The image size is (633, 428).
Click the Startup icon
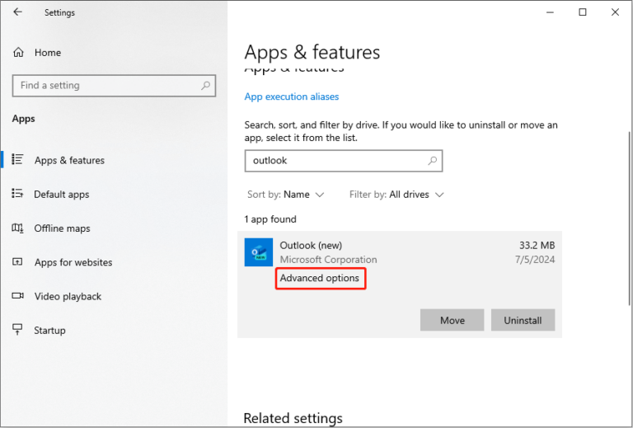click(17, 330)
